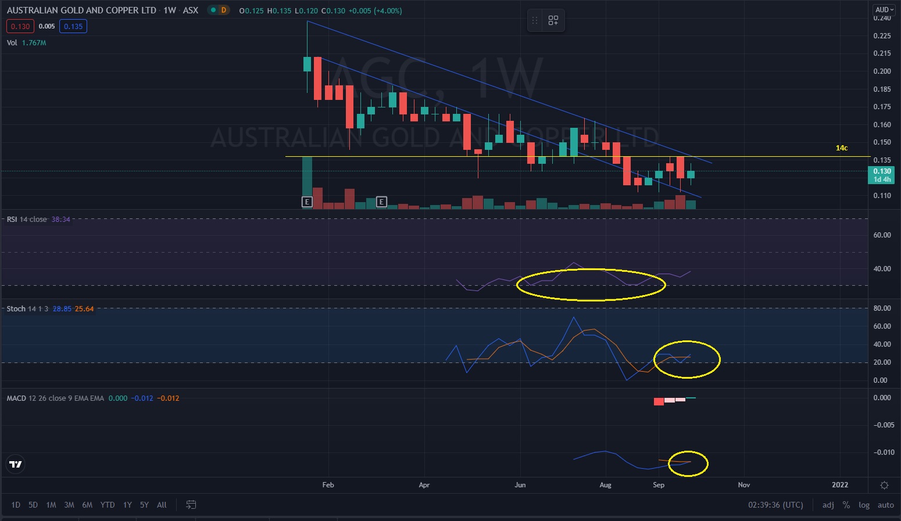Image resolution: width=901 pixels, height=521 pixels.
Task: Open the Go to date calendar icon
Action: (191, 505)
